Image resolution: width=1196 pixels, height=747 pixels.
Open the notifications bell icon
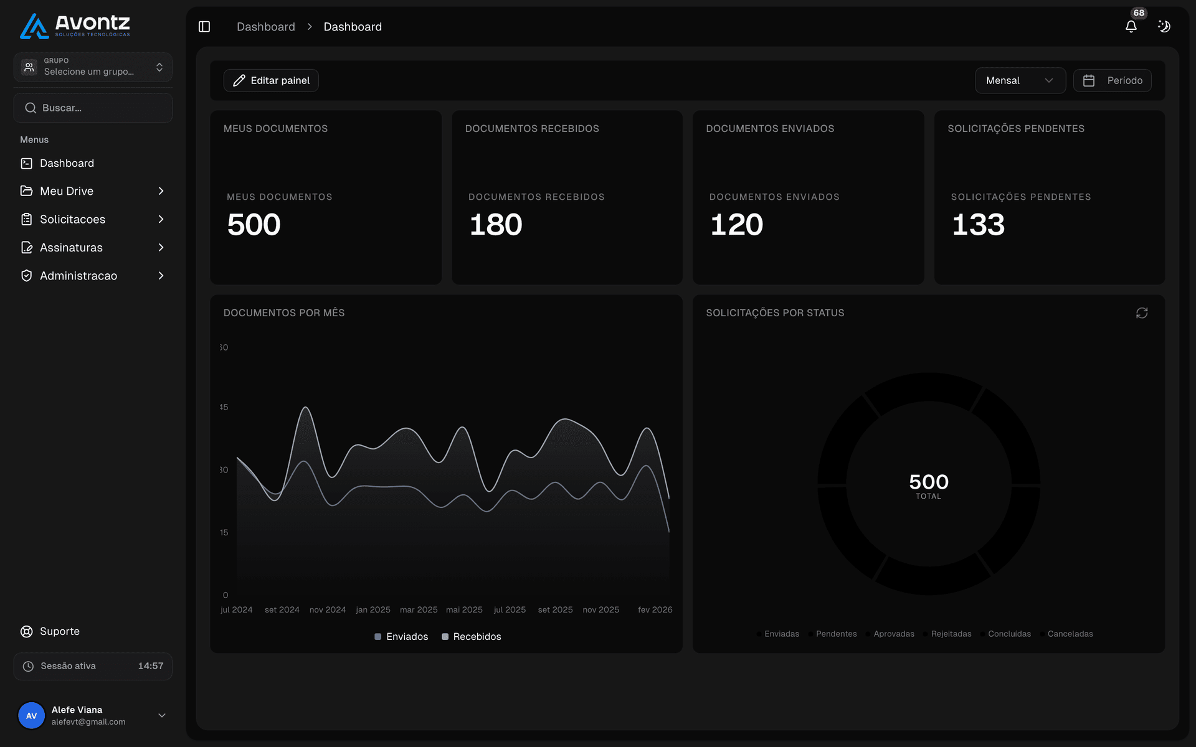click(x=1132, y=26)
